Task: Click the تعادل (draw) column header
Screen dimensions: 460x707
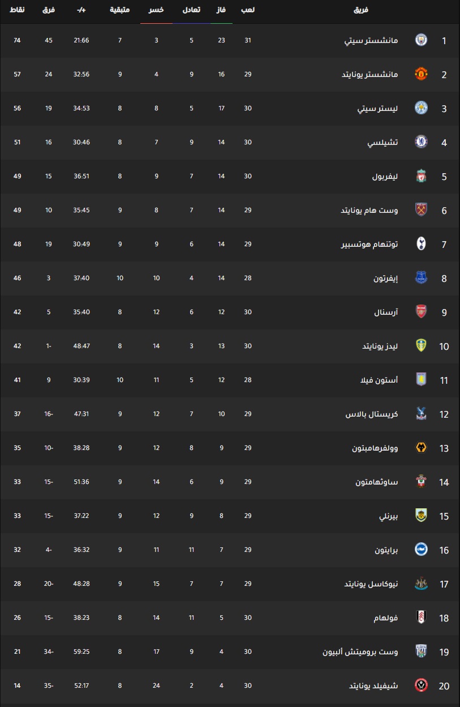Action: 191,10
